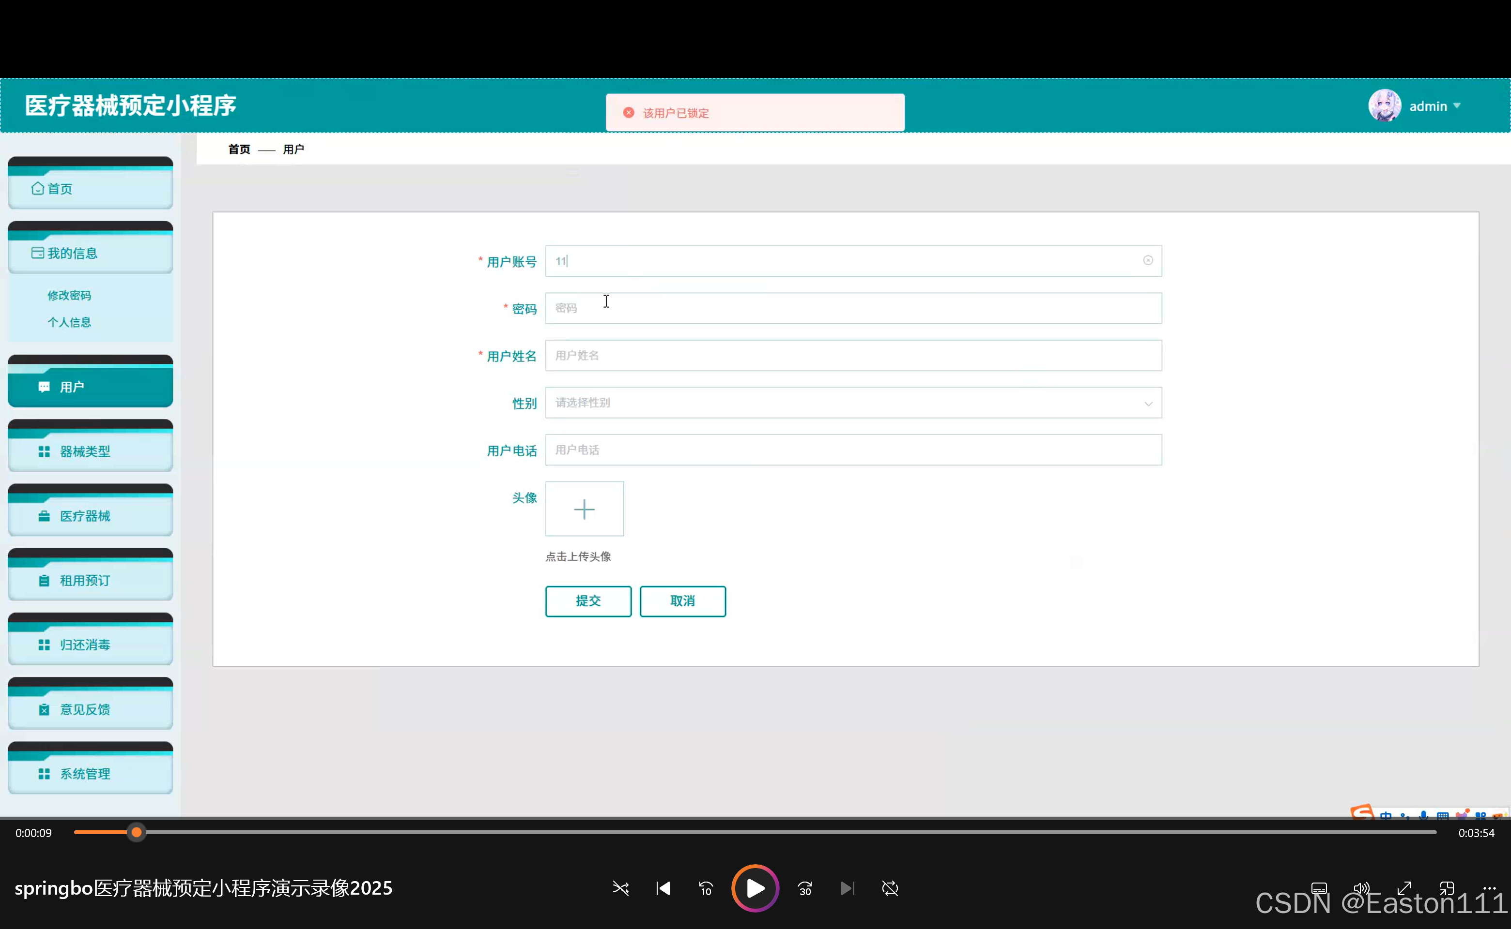Open the 性别 gender dropdown

pos(853,403)
